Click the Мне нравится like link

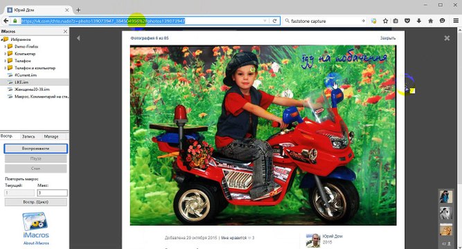click(x=233, y=238)
